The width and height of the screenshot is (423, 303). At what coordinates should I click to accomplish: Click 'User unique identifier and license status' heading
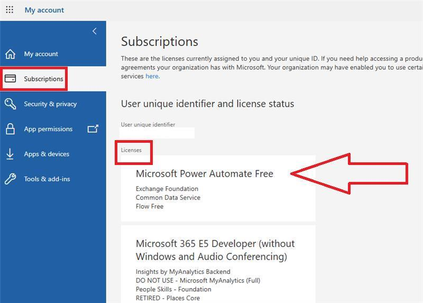207,104
